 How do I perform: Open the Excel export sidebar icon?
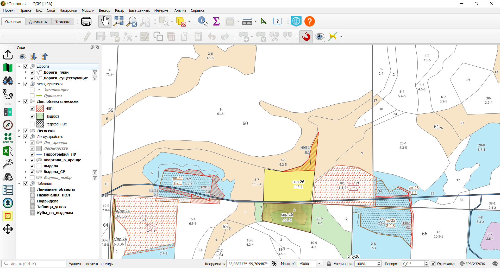click(x=8, y=151)
